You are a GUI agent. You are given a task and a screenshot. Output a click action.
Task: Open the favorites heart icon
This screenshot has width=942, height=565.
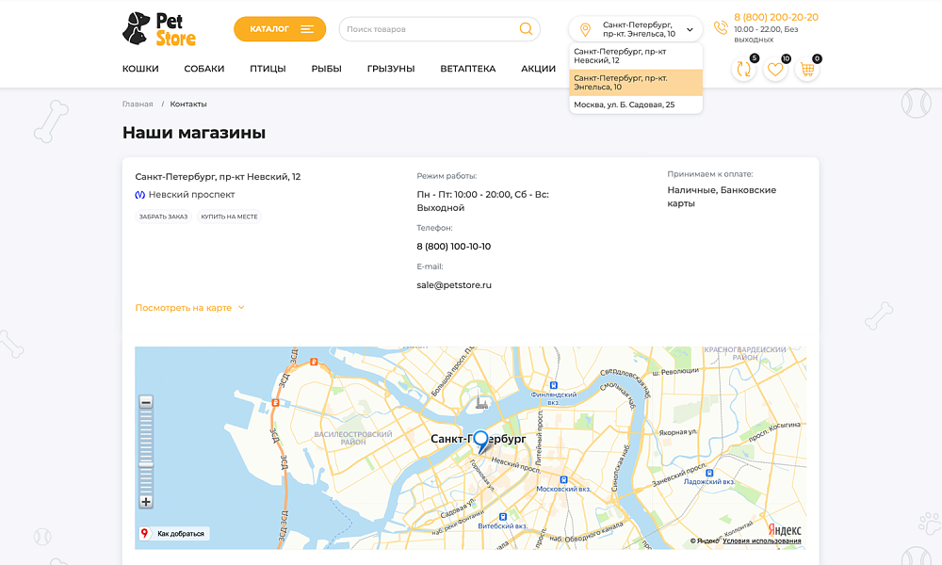click(x=775, y=69)
